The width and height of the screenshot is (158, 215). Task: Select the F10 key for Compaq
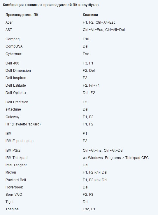click(x=86, y=39)
